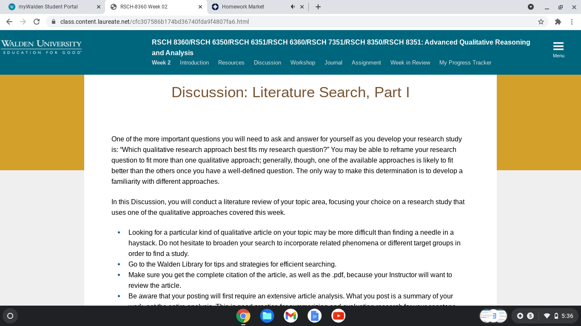581x326 pixels.
Task: Mute the Homework Market tab audio icon
Action: (293, 7)
